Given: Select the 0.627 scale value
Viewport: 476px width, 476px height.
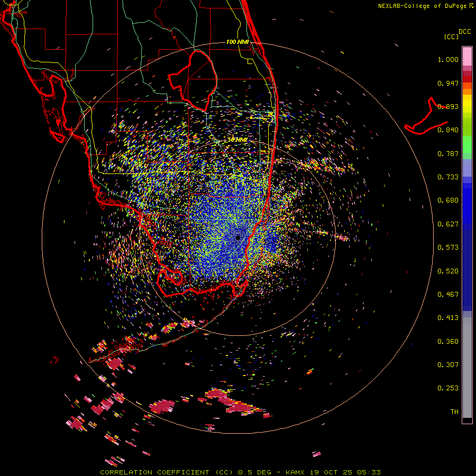Looking at the screenshot, I should point(448,224).
